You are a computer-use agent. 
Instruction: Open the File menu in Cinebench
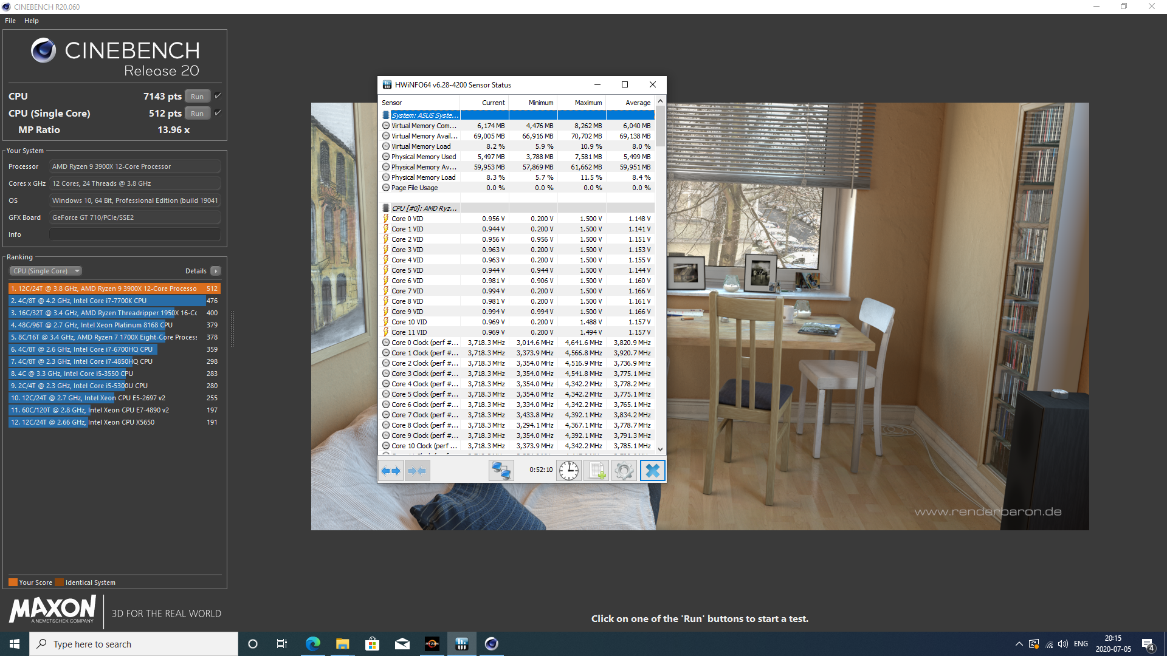[10, 21]
